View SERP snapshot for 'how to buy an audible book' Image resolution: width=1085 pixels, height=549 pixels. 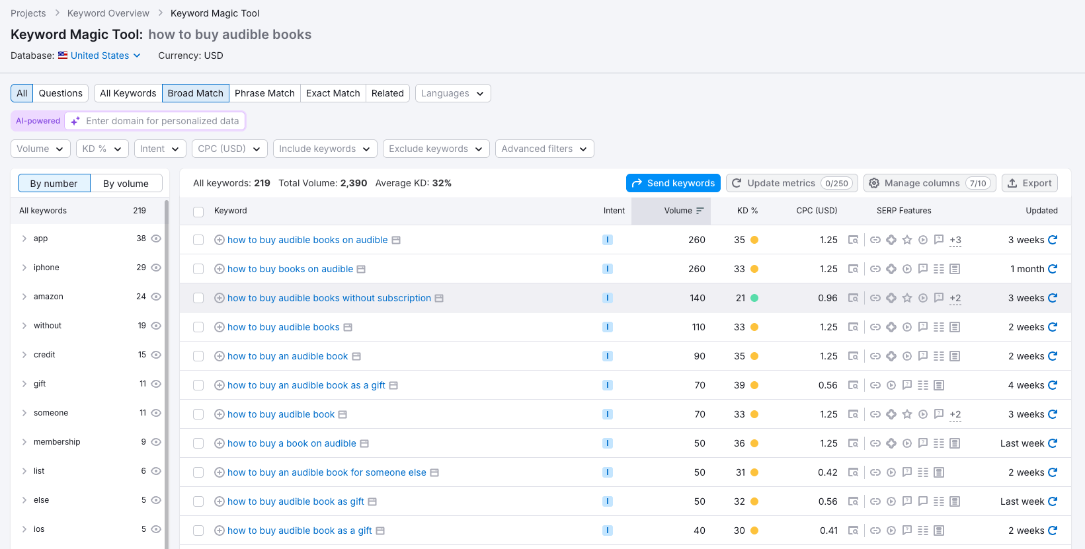pos(854,356)
